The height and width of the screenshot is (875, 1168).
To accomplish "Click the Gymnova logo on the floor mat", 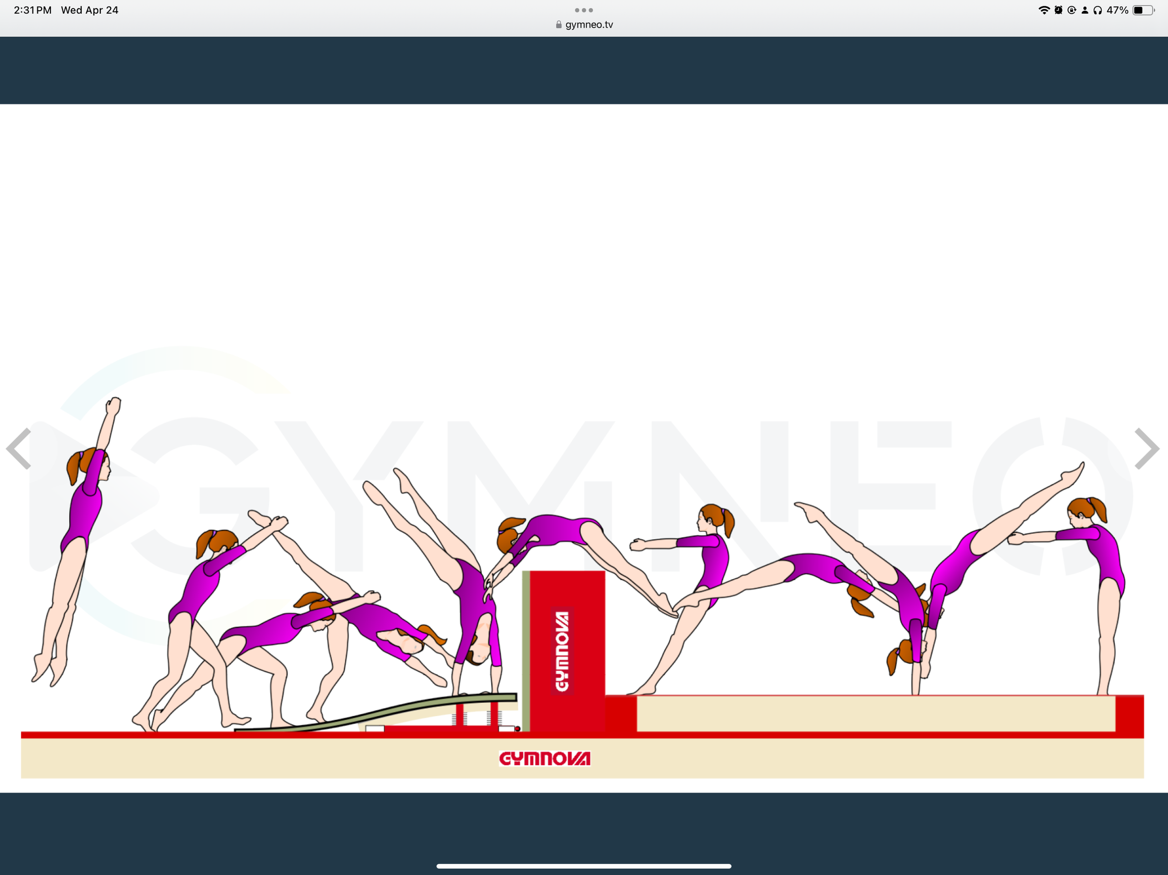I will (x=544, y=759).
